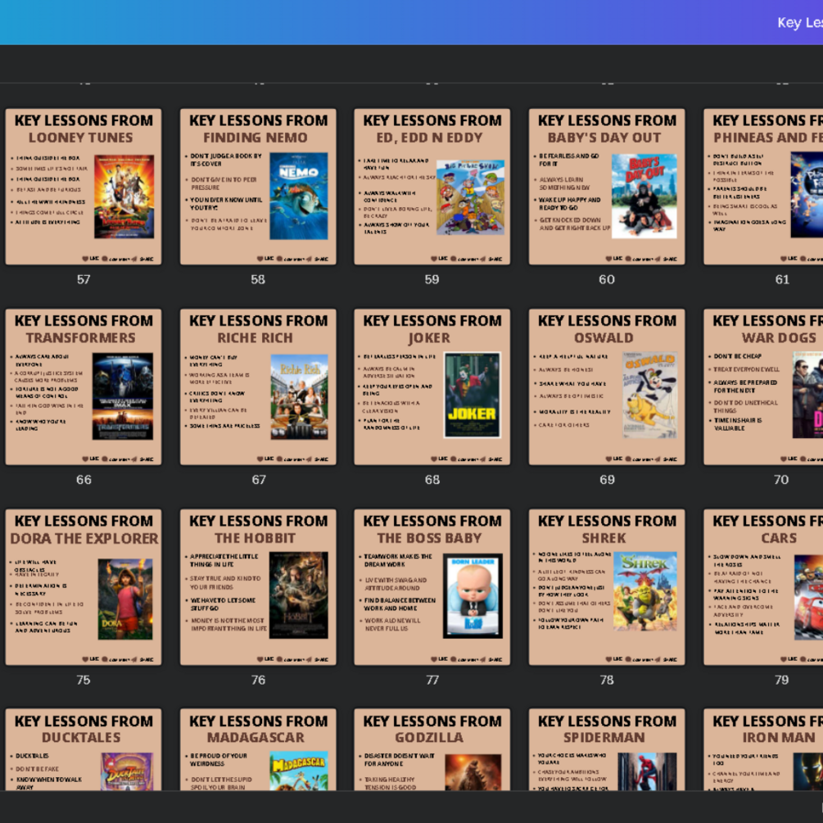Image resolution: width=823 pixels, height=823 pixels.
Task: Select the Iron Man page thumbnail
Action: [x=763, y=749]
